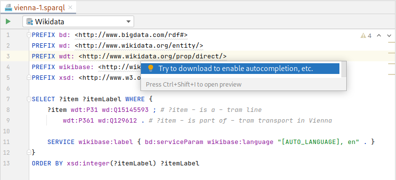Click wikibase:label on line 11
Image resolution: width=396 pixels, height=180 pixels.
coord(106,142)
